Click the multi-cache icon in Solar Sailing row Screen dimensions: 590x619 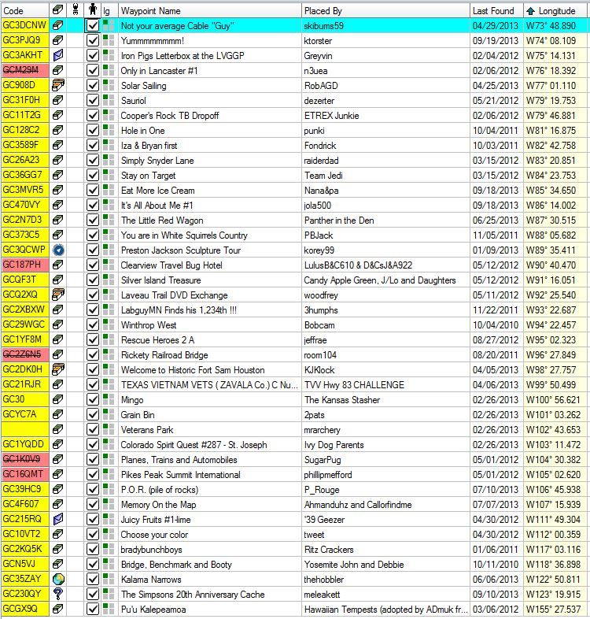click(57, 86)
